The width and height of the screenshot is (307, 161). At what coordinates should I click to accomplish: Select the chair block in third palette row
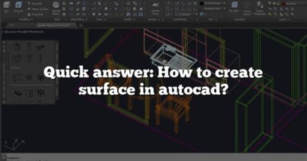click(x=41, y=77)
